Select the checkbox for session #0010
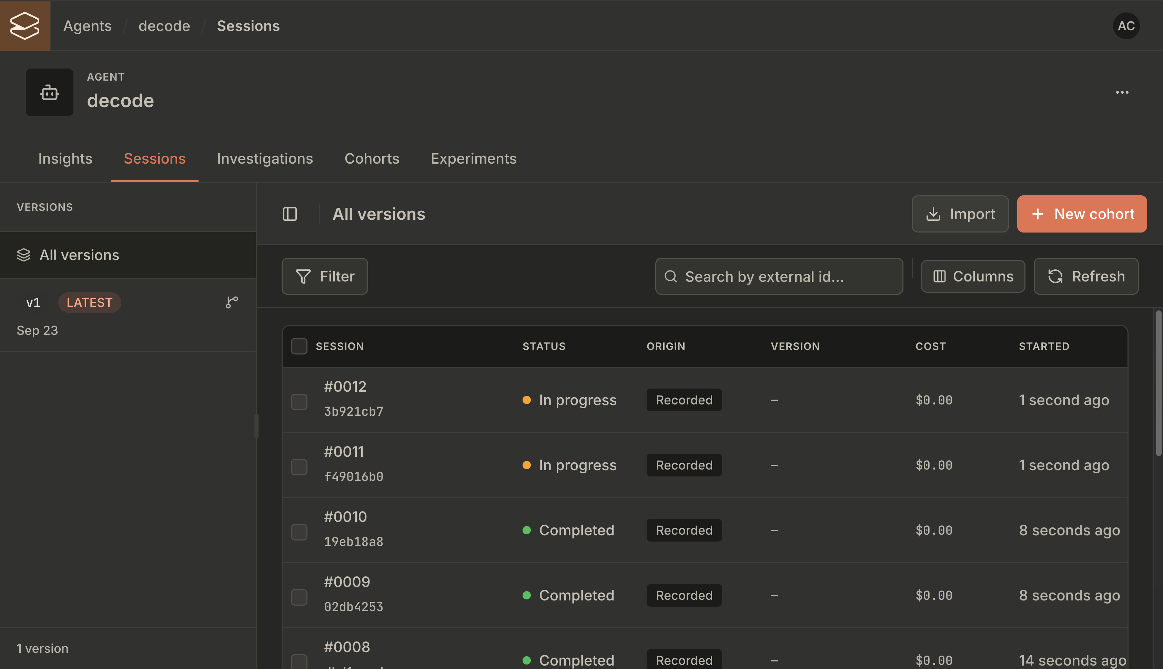The image size is (1163, 669). click(299, 533)
